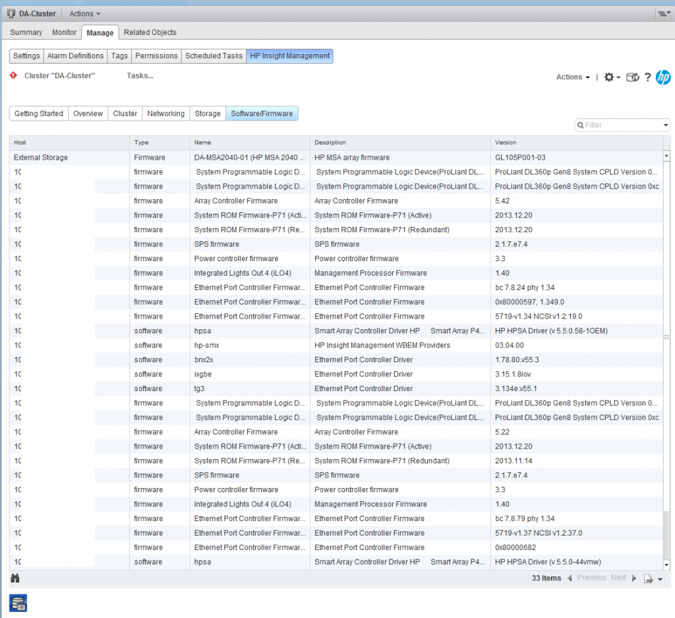Open help via the question mark icon
Image resolution: width=675 pixels, height=618 pixels.
[x=648, y=77]
